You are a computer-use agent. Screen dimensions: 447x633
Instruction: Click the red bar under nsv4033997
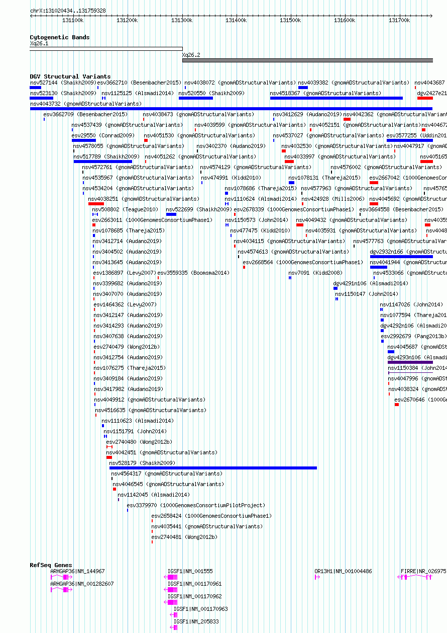(x=289, y=162)
